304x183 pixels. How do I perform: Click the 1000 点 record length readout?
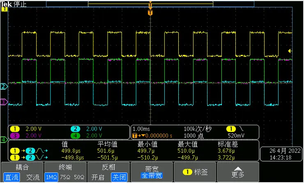(193, 136)
